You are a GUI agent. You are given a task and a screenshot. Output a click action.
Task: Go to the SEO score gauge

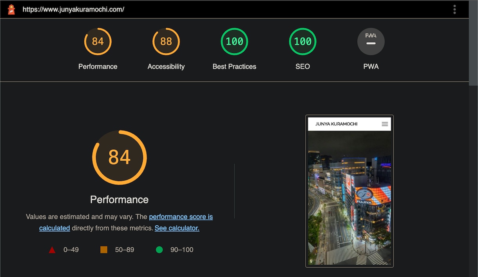point(302,41)
